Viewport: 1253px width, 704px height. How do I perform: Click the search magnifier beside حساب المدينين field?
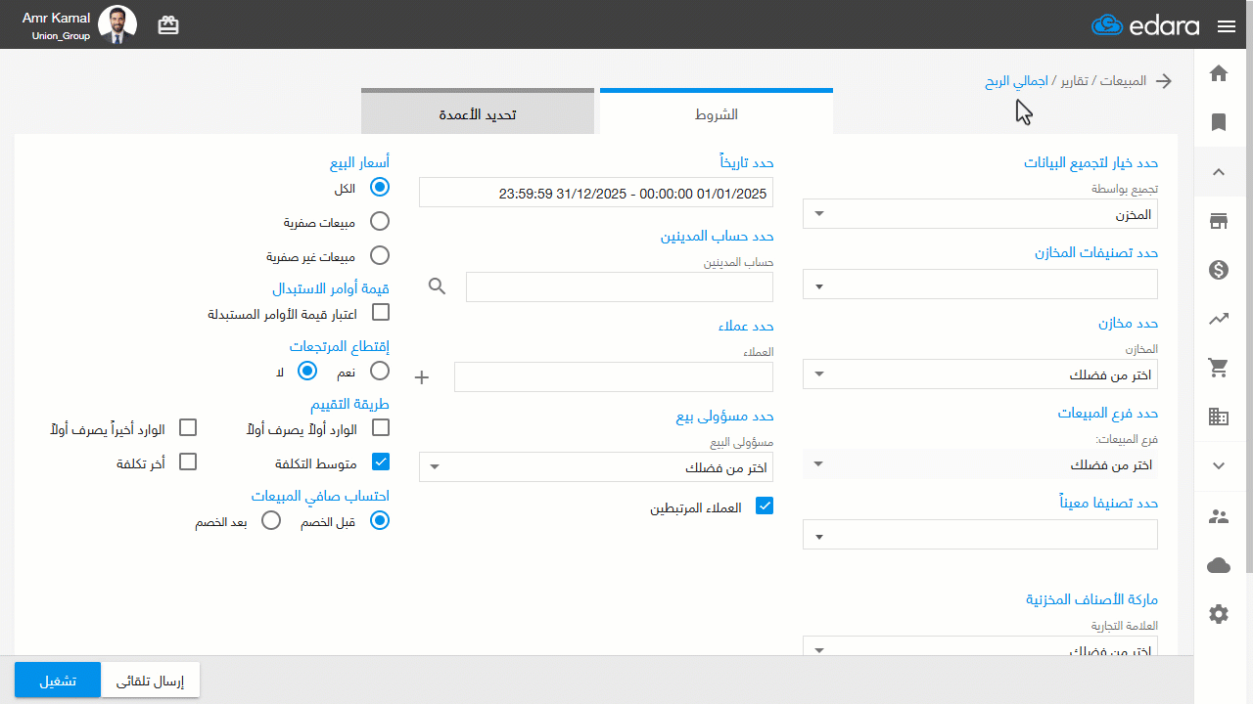438,286
